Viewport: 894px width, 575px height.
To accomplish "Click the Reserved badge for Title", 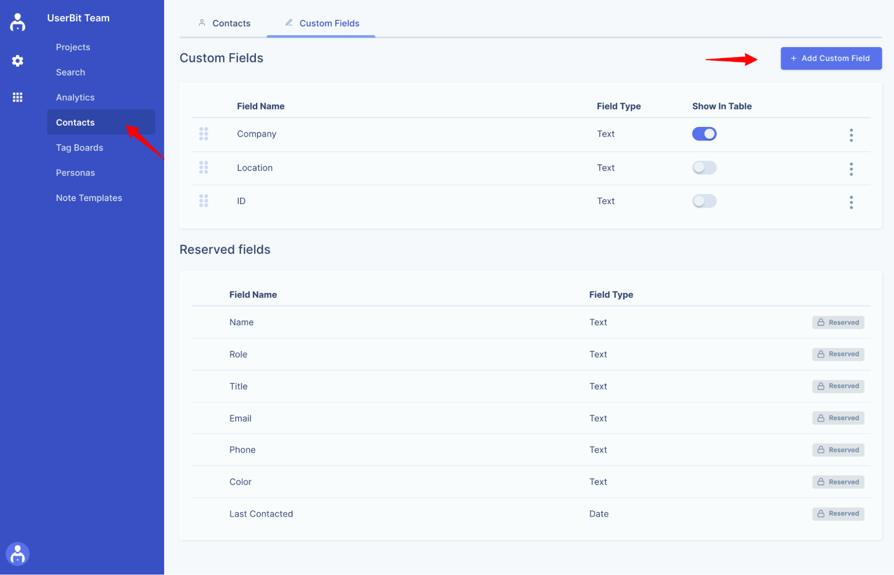I will click(838, 386).
